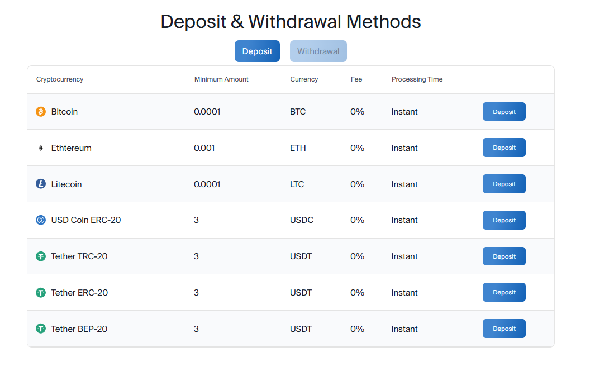Screen dimensions: 595x371
Task: Click the Processing Time column header
Action: point(417,79)
